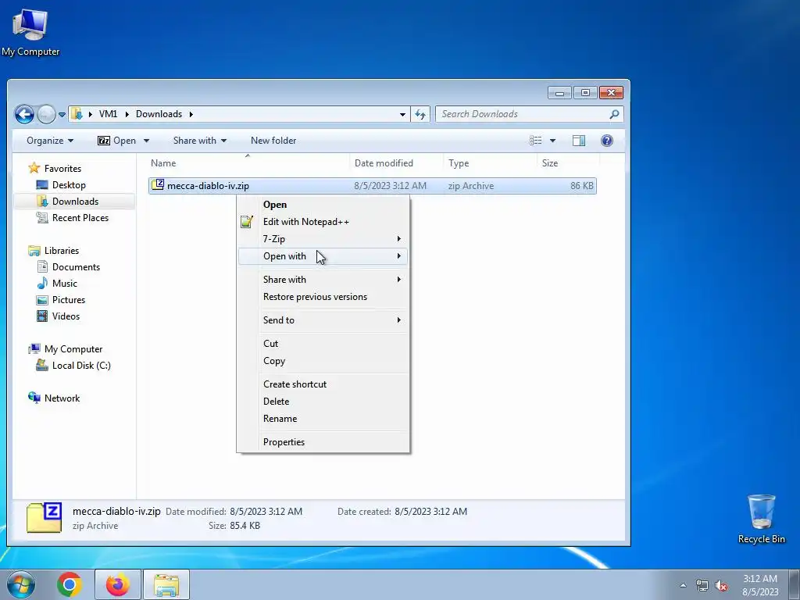
Task: Go back with the Explorer back arrow
Action: click(x=24, y=114)
